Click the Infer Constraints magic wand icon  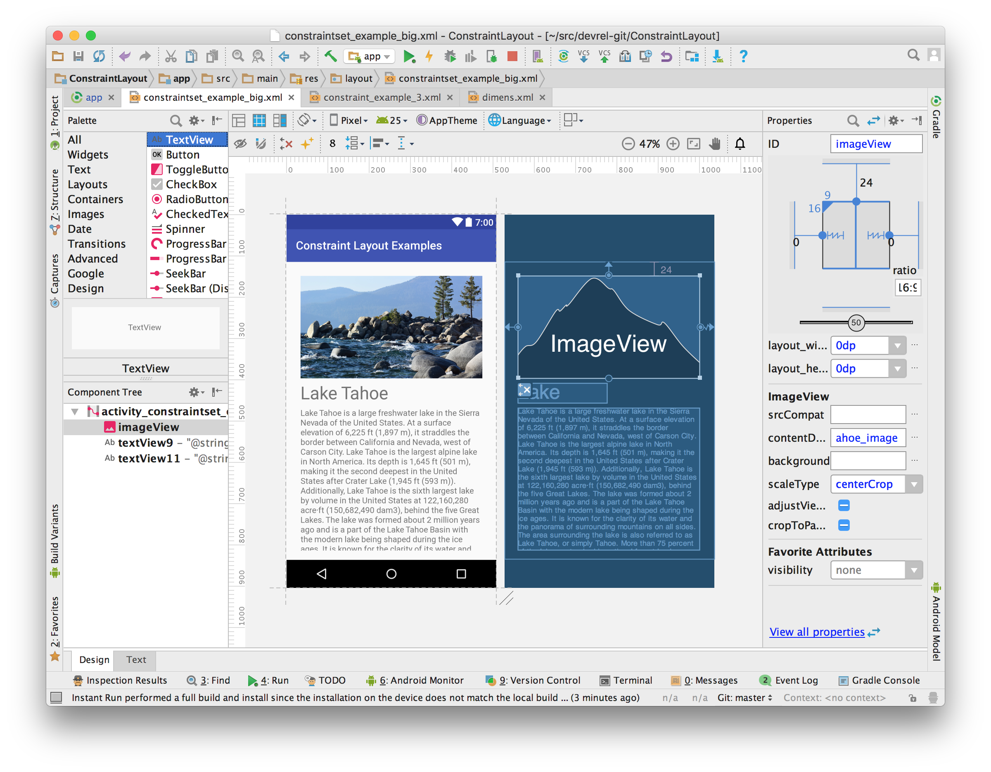pos(307,144)
